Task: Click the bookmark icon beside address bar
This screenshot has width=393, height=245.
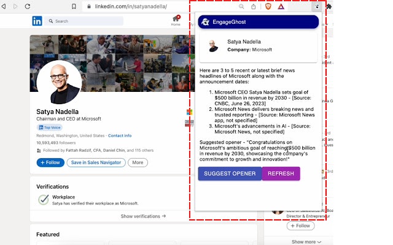Action: click(x=74, y=6)
